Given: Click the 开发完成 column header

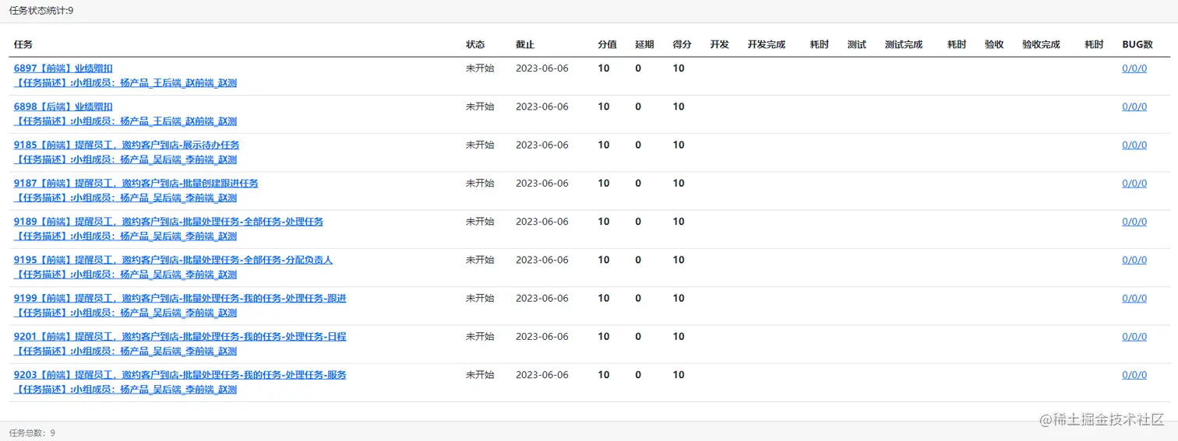Looking at the screenshot, I should [x=767, y=45].
